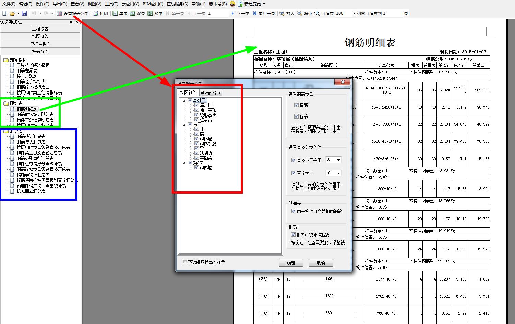This screenshot has height=324, width=515.
Task: Enable 下次继续弹出本提示 checkbox
Action: click(x=185, y=262)
